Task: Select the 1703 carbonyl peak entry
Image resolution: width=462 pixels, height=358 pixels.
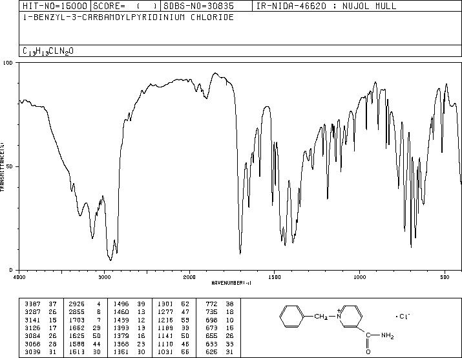Action: pos(77,320)
